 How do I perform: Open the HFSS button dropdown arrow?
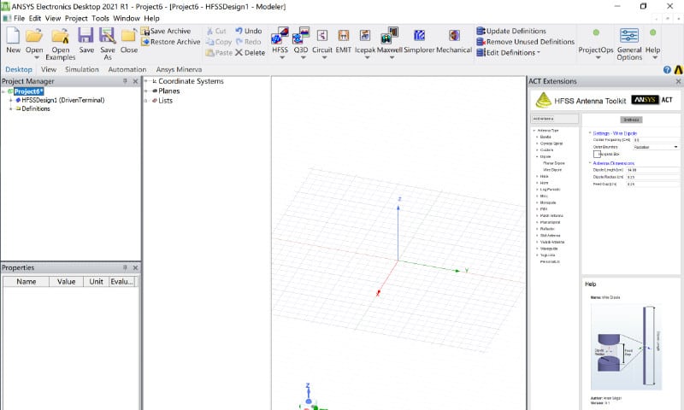[282, 57]
